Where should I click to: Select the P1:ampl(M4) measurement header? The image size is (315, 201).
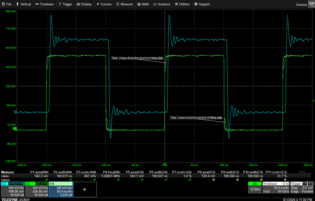[39, 172]
